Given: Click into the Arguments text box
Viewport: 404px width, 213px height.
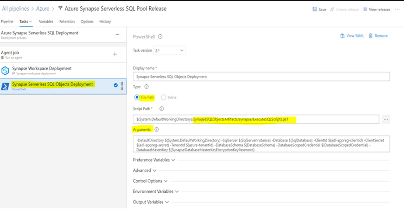Looking at the screenshot, I should pyautogui.click(x=261, y=144).
